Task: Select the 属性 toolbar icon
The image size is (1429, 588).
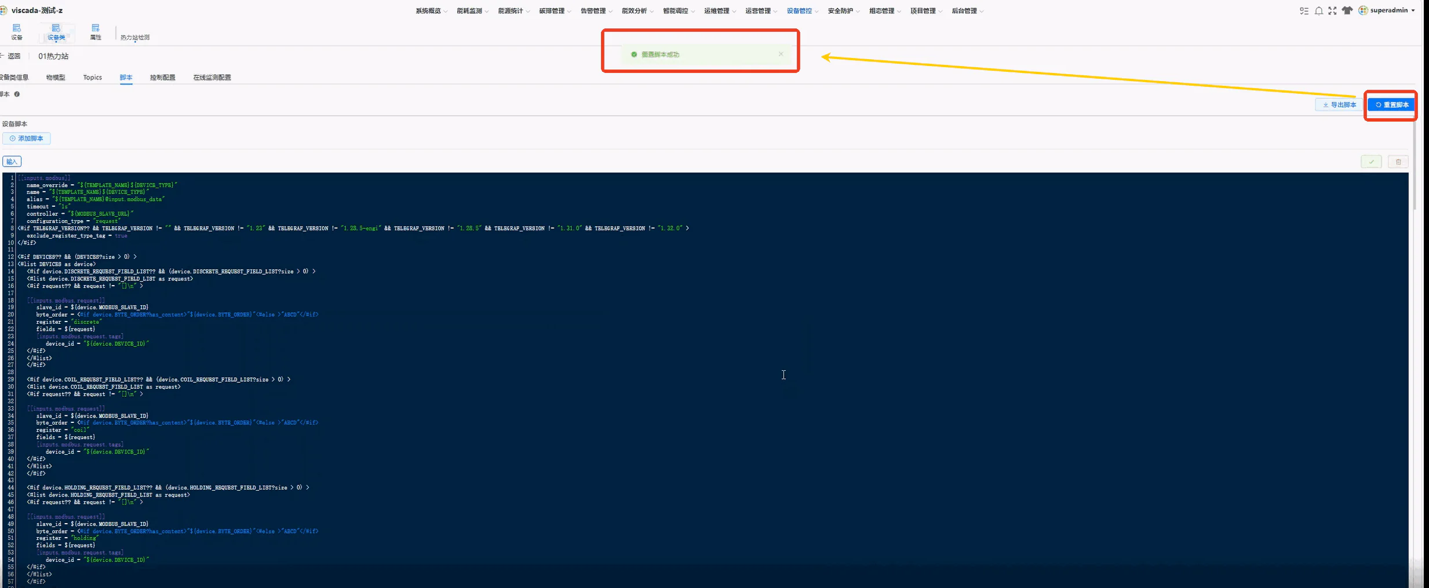Action: [x=96, y=32]
